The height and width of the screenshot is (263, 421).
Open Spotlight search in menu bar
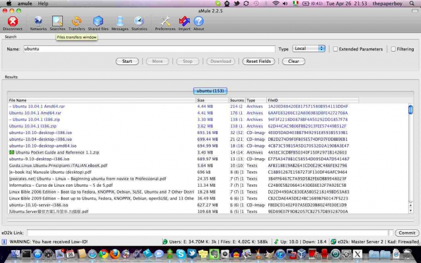click(x=412, y=3)
